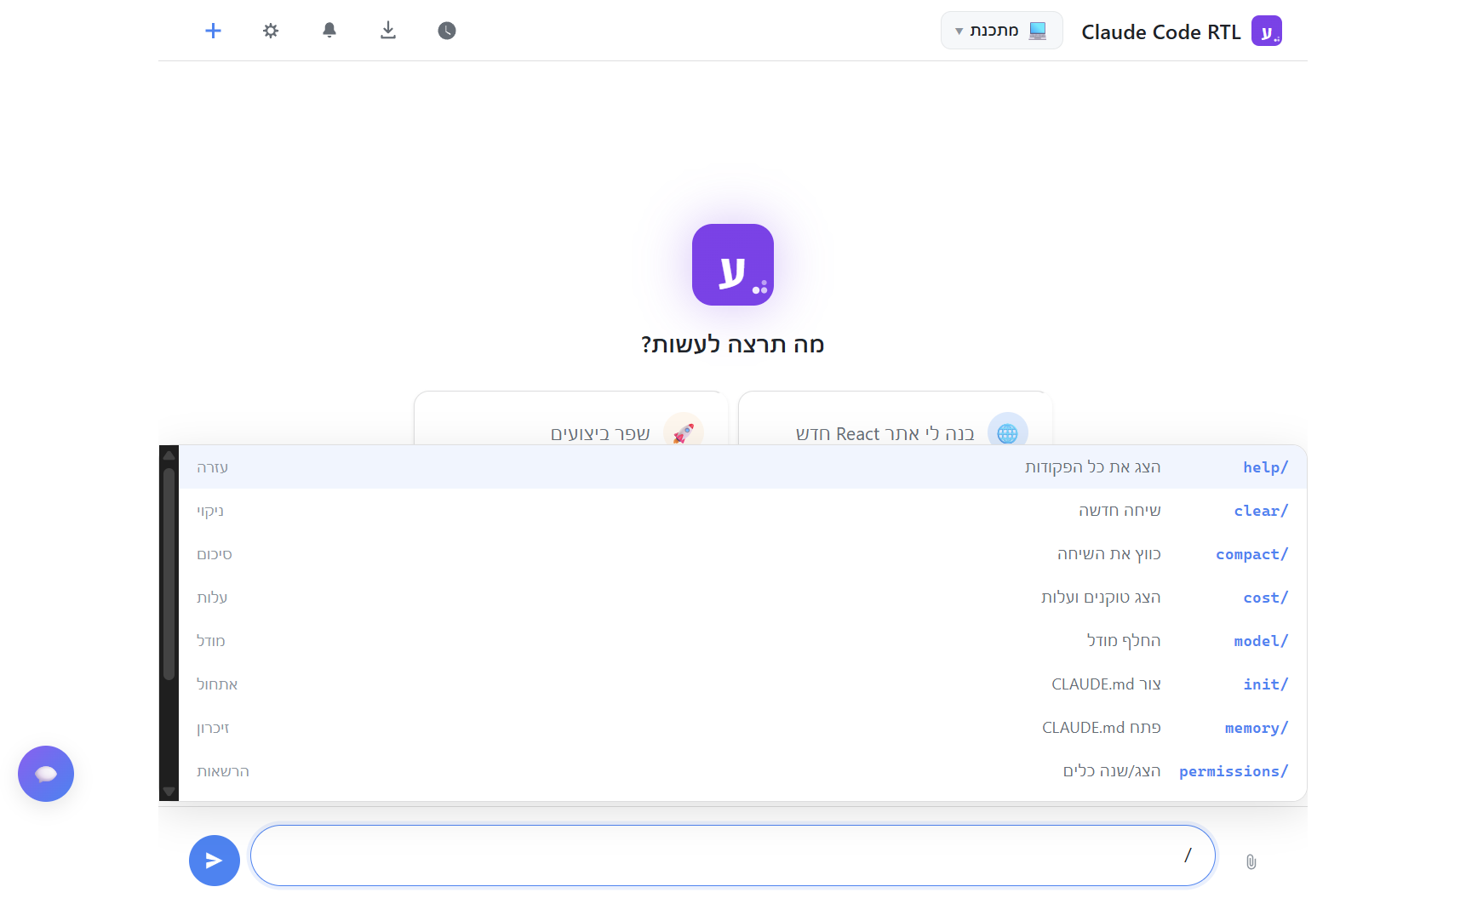This screenshot has height=904, width=1466.
Task: Open history via the clock icon
Action: [x=447, y=31]
